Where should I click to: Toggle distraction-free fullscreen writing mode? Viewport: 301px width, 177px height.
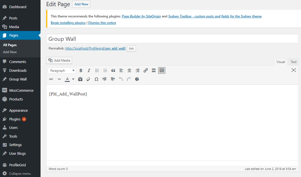(x=294, y=70)
